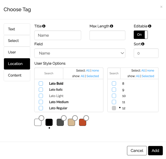
Task: Check the Lato Bold checkbox
Action: (x=41, y=83)
